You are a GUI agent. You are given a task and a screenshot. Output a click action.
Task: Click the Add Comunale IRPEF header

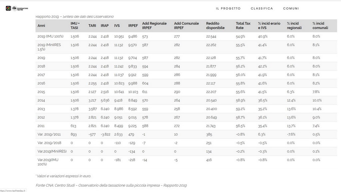point(186,26)
